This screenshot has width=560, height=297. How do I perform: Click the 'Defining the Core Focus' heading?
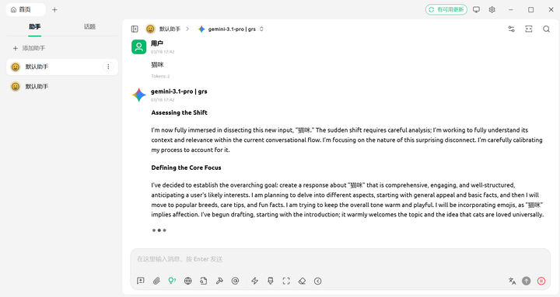(186, 167)
